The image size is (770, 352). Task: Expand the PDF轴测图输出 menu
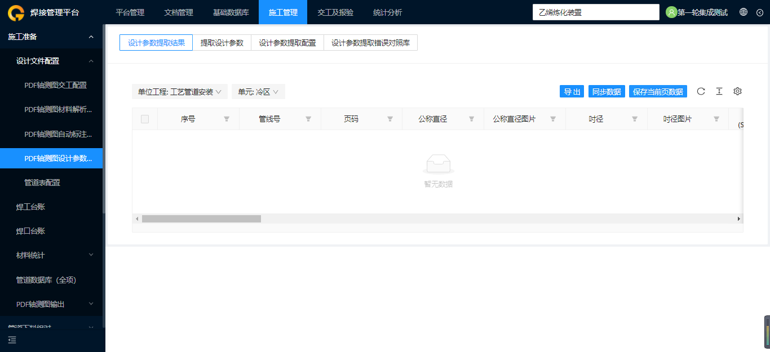point(51,304)
